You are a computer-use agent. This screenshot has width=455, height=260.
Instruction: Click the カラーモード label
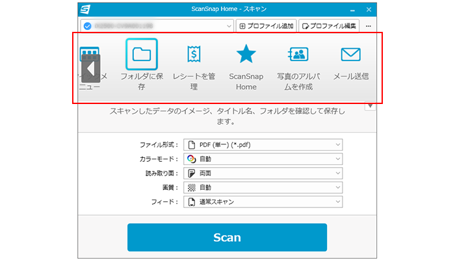tap(159, 159)
